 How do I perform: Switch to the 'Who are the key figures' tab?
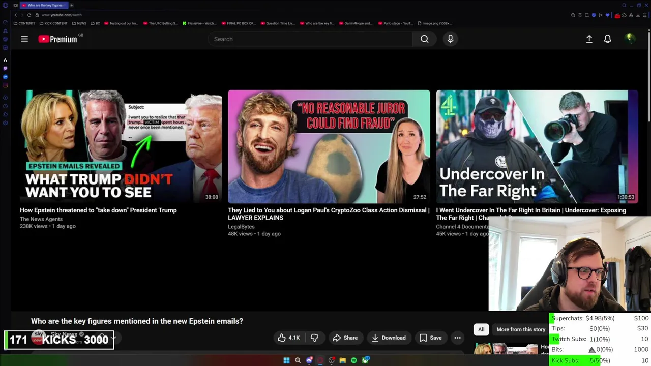(43, 5)
